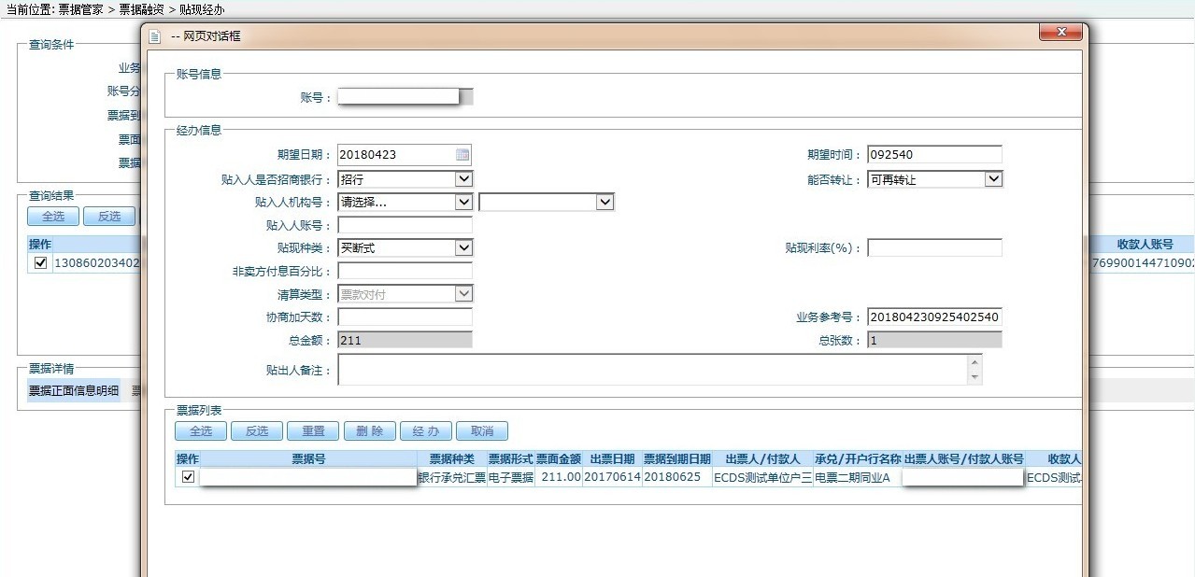
Task: Click the up arrow in the 贴出人备注 scrollbar
Action: (x=975, y=362)
